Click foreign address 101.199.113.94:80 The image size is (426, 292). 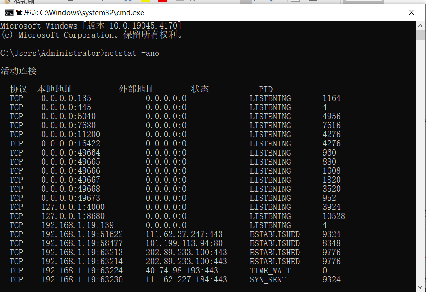pyautogui.click(x=184, y=243)
